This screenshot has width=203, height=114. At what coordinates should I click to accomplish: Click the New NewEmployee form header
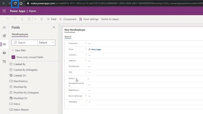pos(75,30)
